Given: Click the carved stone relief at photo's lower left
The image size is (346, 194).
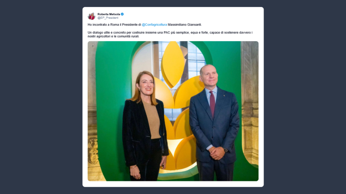Looking at the screenshot, I should (x=93, y=151).
